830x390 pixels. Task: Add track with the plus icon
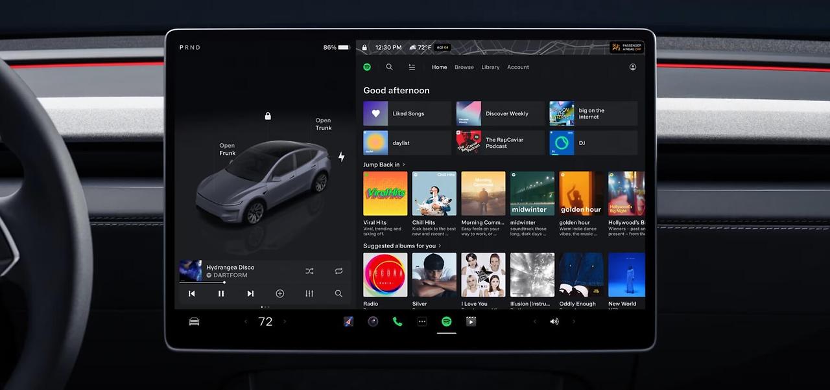(280, 293)
